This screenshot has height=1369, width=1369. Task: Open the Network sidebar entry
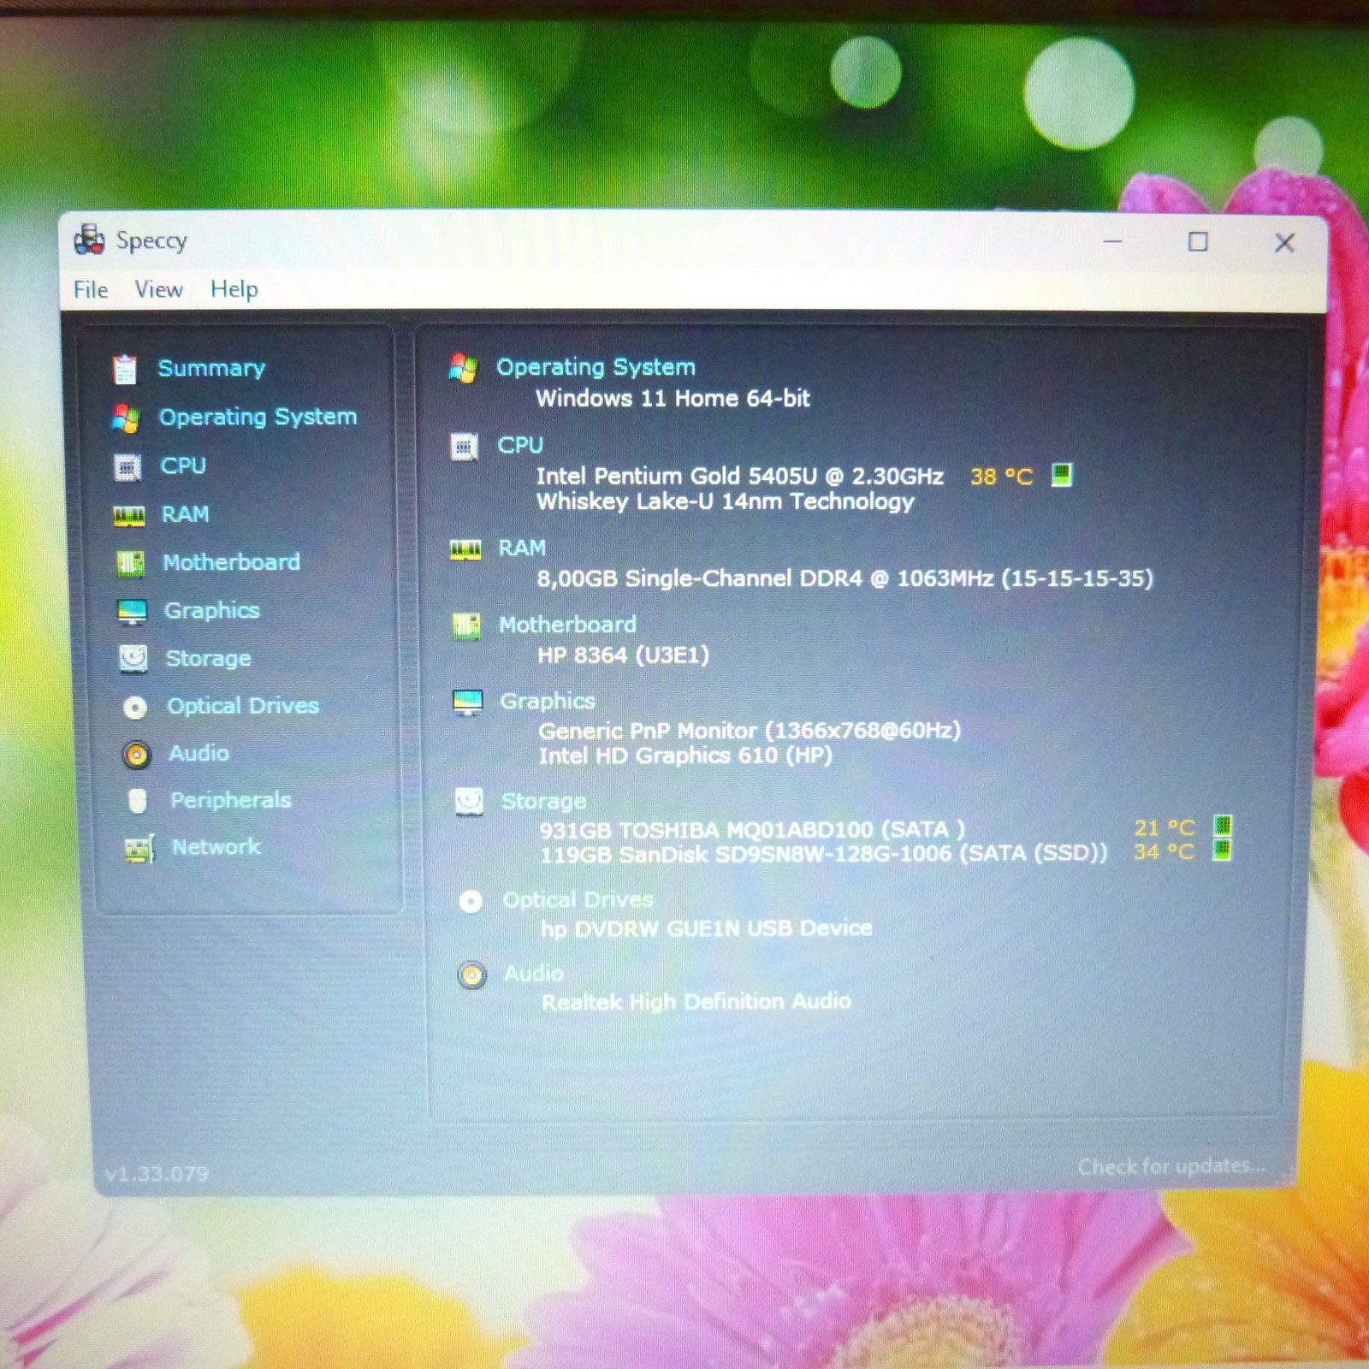216,847
